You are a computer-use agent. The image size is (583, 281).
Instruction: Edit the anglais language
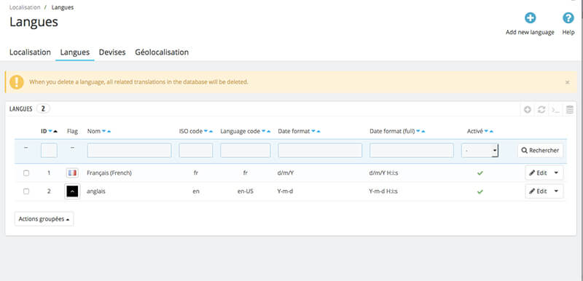pyautogui.click(x=539, y=191)
